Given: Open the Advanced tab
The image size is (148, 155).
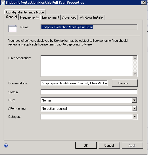Looking at the screenshot, I should click(x=69, y=17).
